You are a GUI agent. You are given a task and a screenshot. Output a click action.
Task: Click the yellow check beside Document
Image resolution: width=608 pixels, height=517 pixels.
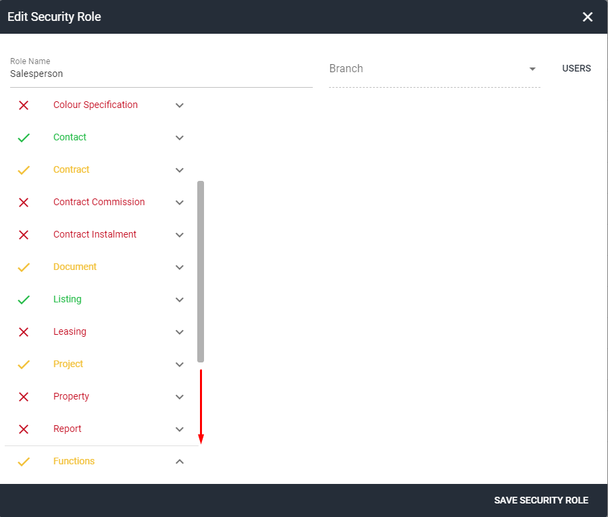click(24, 267)
